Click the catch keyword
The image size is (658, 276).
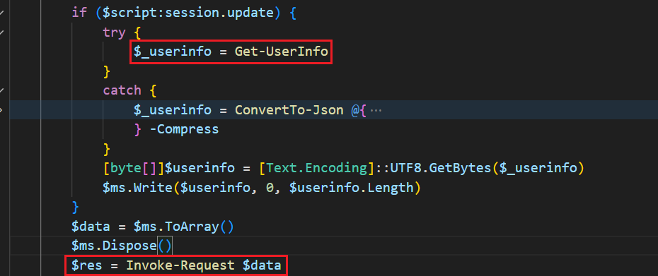coord(122,90)
